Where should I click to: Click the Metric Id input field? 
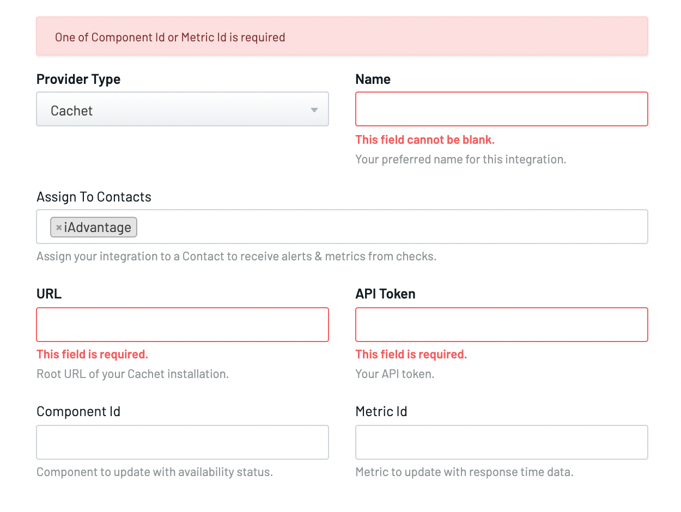[x=501, y=442]
